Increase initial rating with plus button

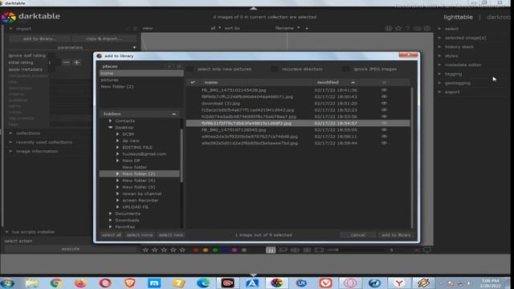coord(77,63)
